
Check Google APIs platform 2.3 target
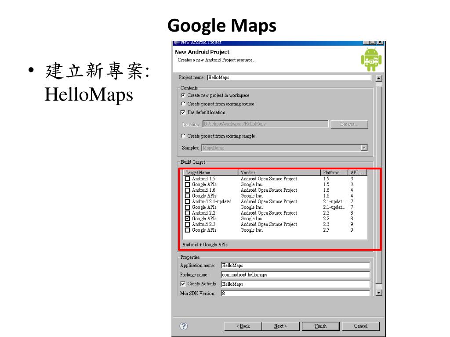click(187, 230)
